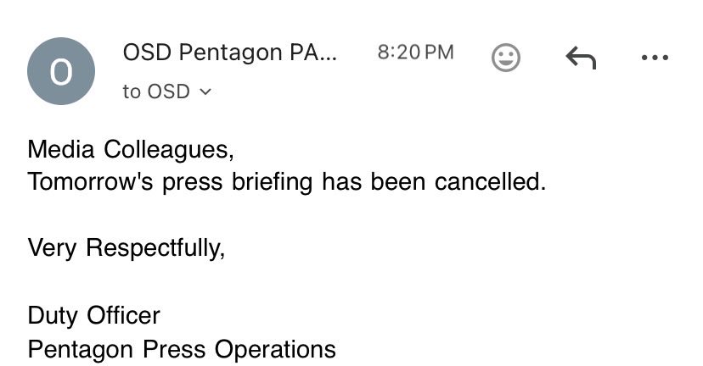Click the word "briefing" in the message
Viewport: 703px width, 366px height.
[273, 181]
